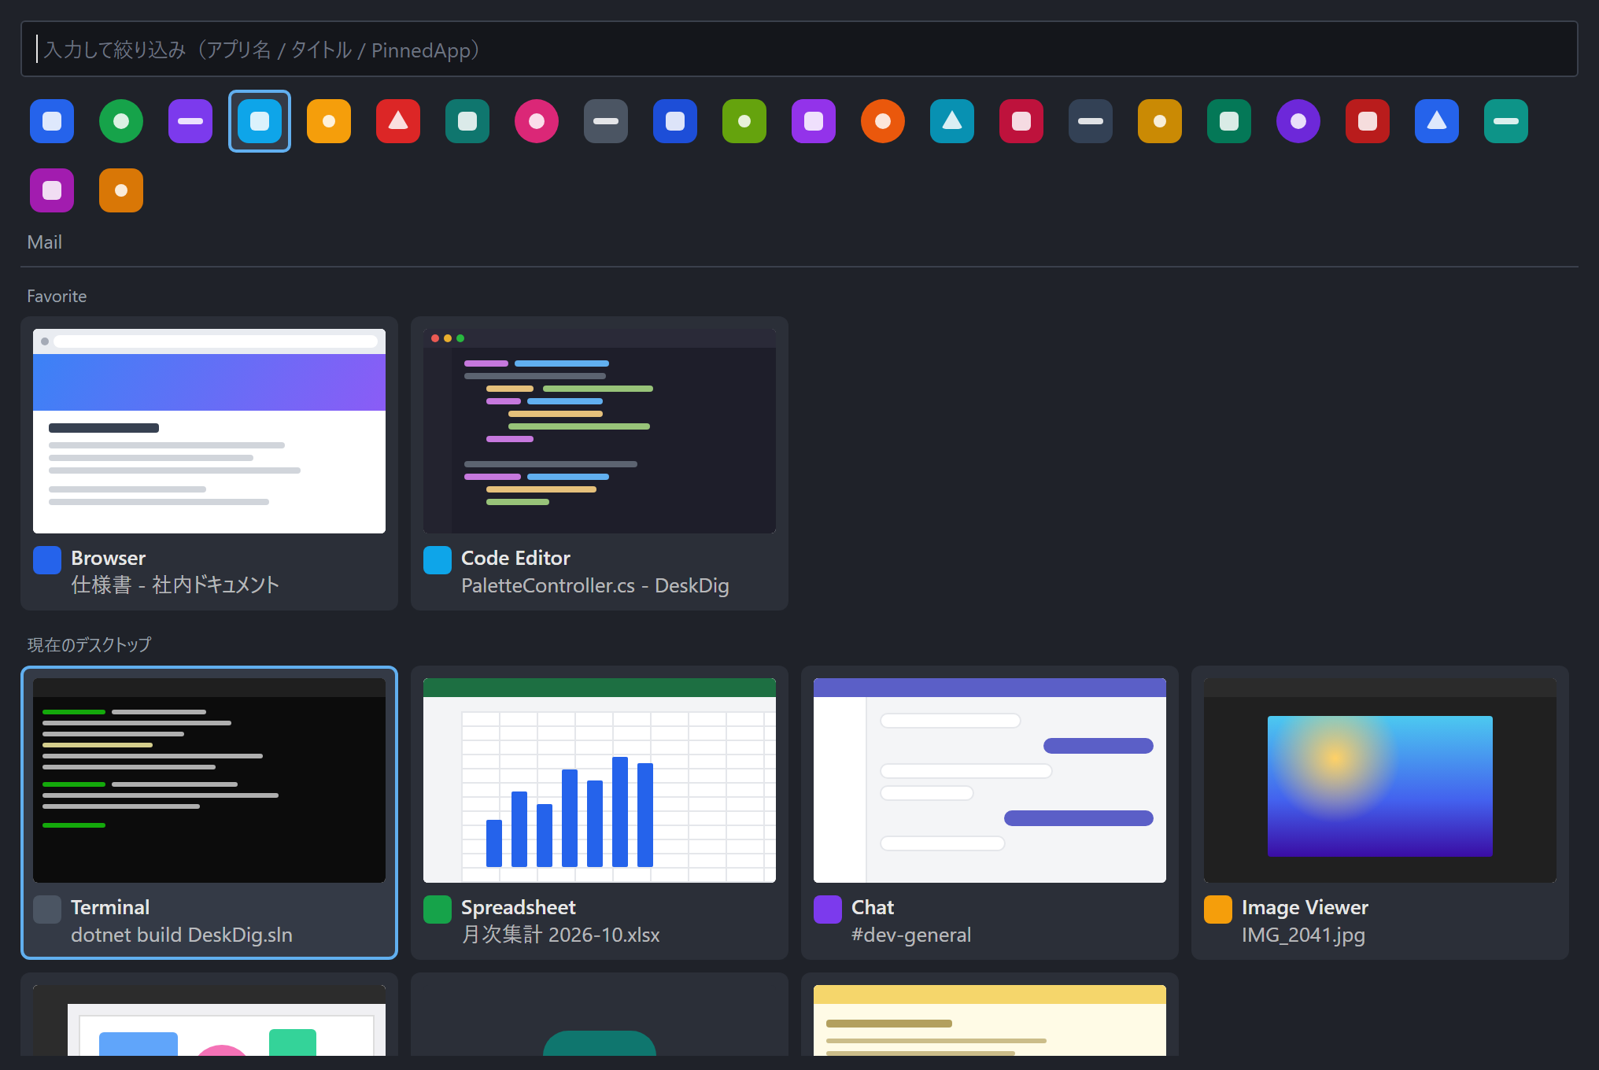Click the 'PaletteController.cs - DeskDig' subtitle
1599x1070 pixels.
[x=595, y=585]
